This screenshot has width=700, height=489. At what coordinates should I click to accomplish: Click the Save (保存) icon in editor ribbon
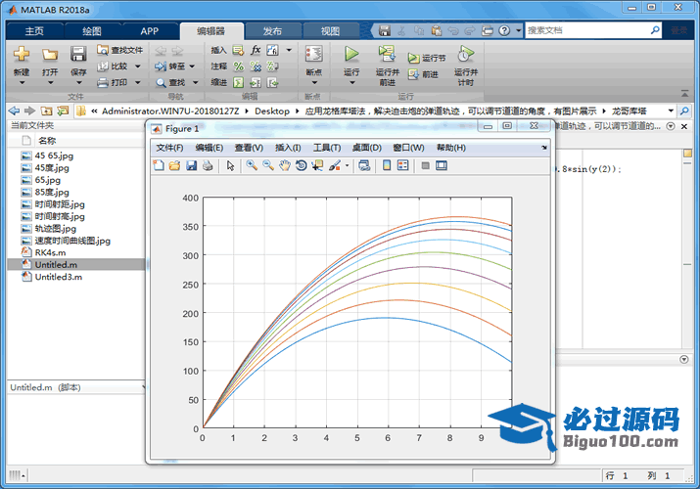point(77,55)
